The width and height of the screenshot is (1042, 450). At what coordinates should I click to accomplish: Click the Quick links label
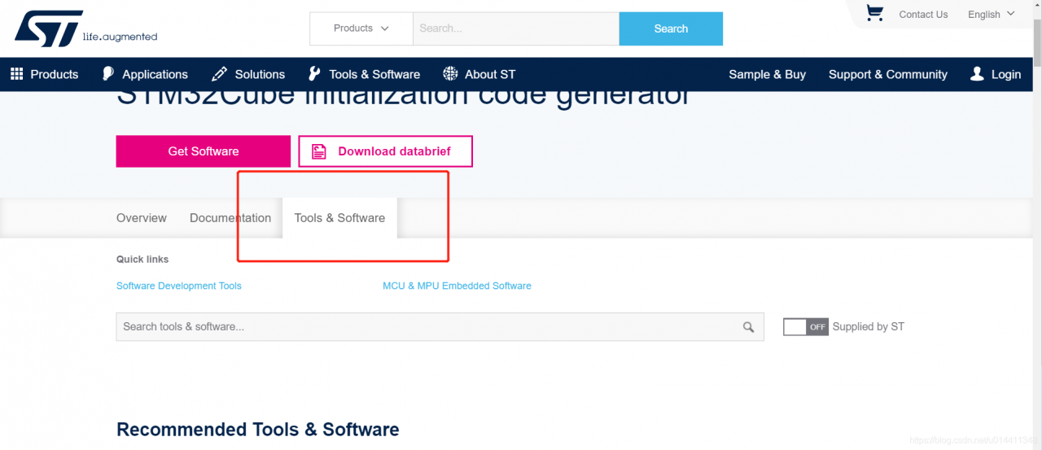click(x=142, y=259)
